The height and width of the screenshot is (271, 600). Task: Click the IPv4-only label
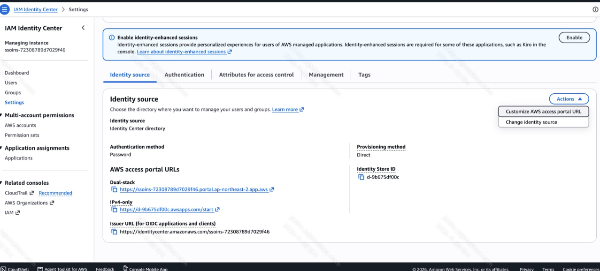[x=121, y=202]
